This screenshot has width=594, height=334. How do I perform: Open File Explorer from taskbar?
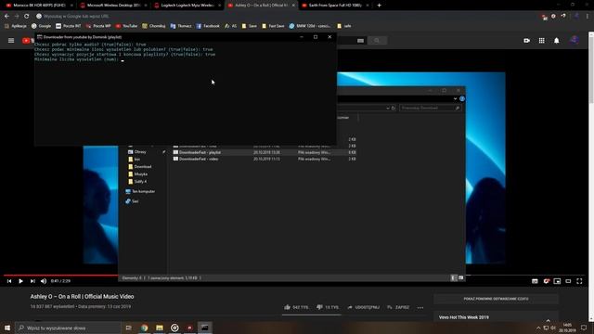coord(160,328)
